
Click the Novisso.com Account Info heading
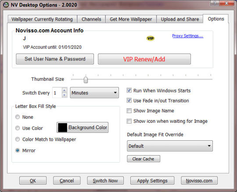point(50,30)
